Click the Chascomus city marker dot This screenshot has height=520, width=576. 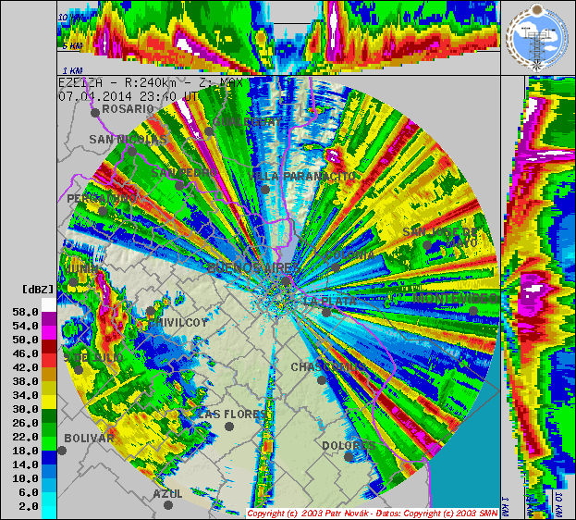coord(322,380)
